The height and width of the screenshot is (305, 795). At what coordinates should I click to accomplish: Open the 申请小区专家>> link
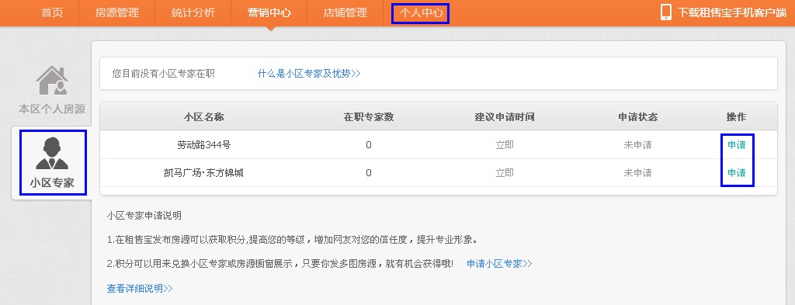tap(499, 263)
